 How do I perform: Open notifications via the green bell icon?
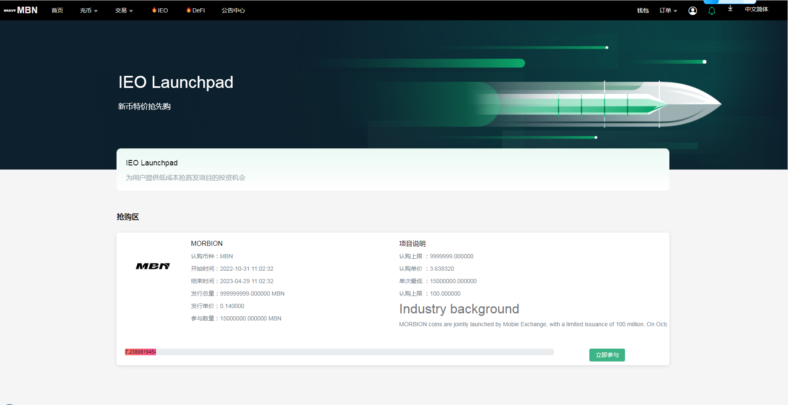pos(712,11)
